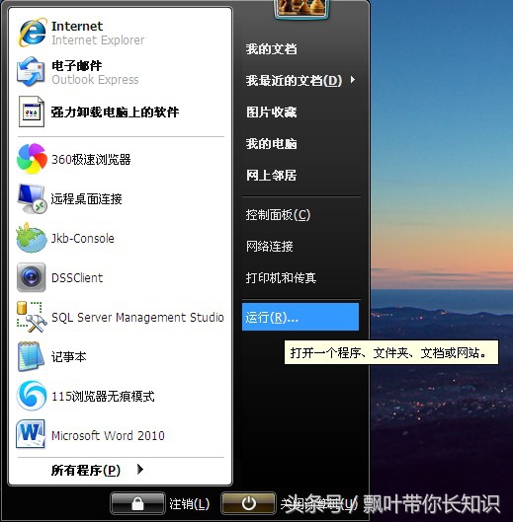Image resolution: width=513 pixels, height=522 pixels.
Task: Click the 我最近的文档(D) label
Action: pyautogui.click(x=294, y=81)
